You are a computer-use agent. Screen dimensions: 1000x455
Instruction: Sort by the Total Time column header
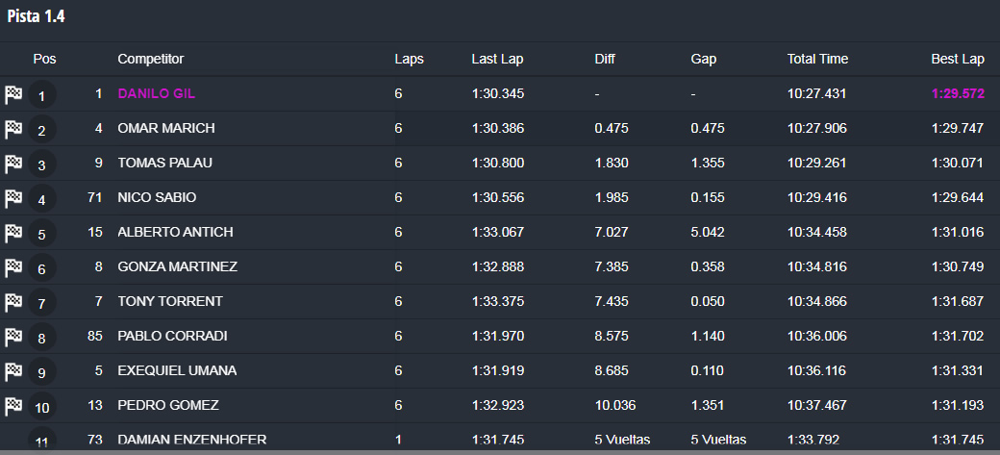point(817,59)
